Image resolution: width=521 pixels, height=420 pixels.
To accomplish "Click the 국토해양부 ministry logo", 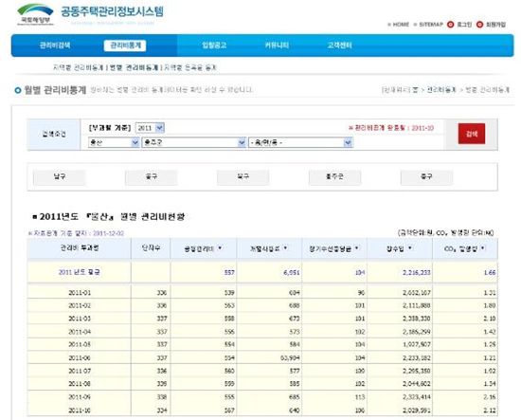I will [35, 14].
